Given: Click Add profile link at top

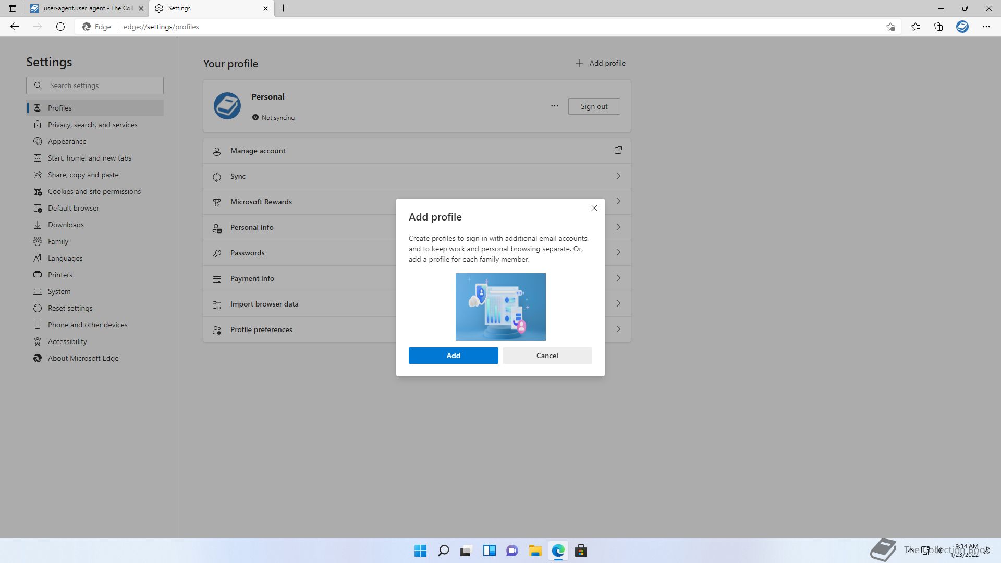Looking at the screenshot, I should coord(600,63).
